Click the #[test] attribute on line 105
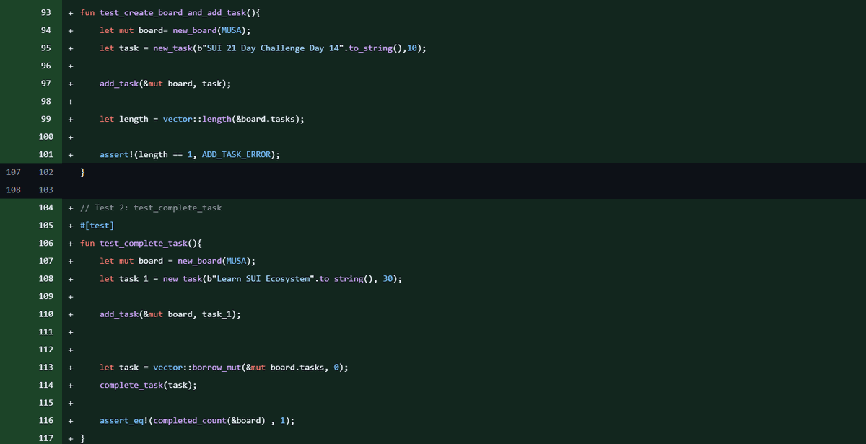Viewport: 866px width, 444px height. [x=95, y=225]
